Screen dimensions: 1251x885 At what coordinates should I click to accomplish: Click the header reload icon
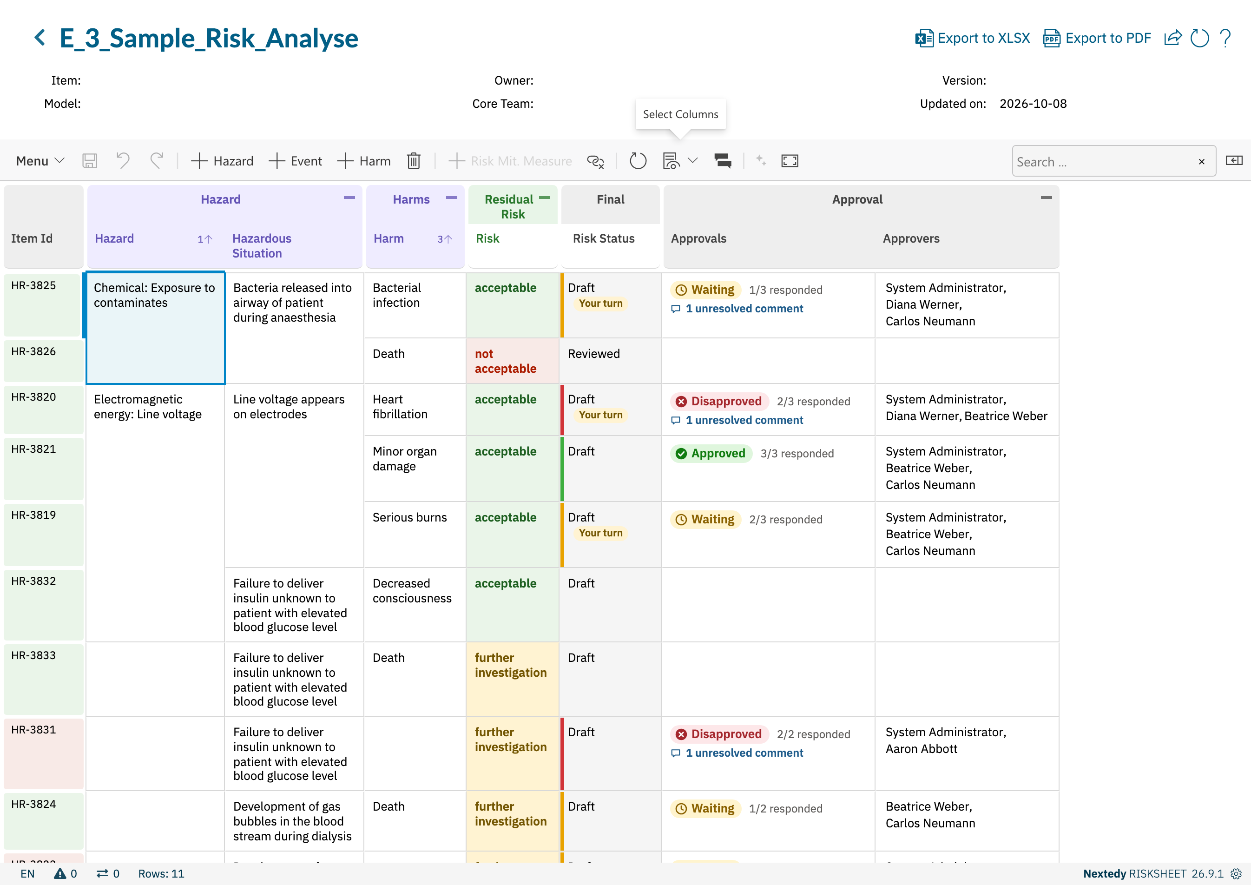tap(1200, 38)
